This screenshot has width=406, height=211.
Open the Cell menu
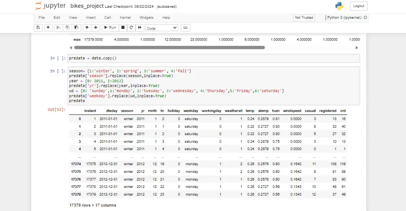click(x=108, y=17)
